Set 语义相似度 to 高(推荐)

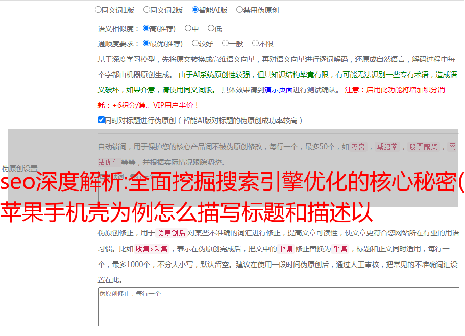[x=146, y=28]
